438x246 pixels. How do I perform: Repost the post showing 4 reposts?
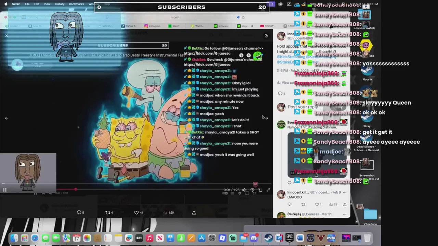(109, 213)
